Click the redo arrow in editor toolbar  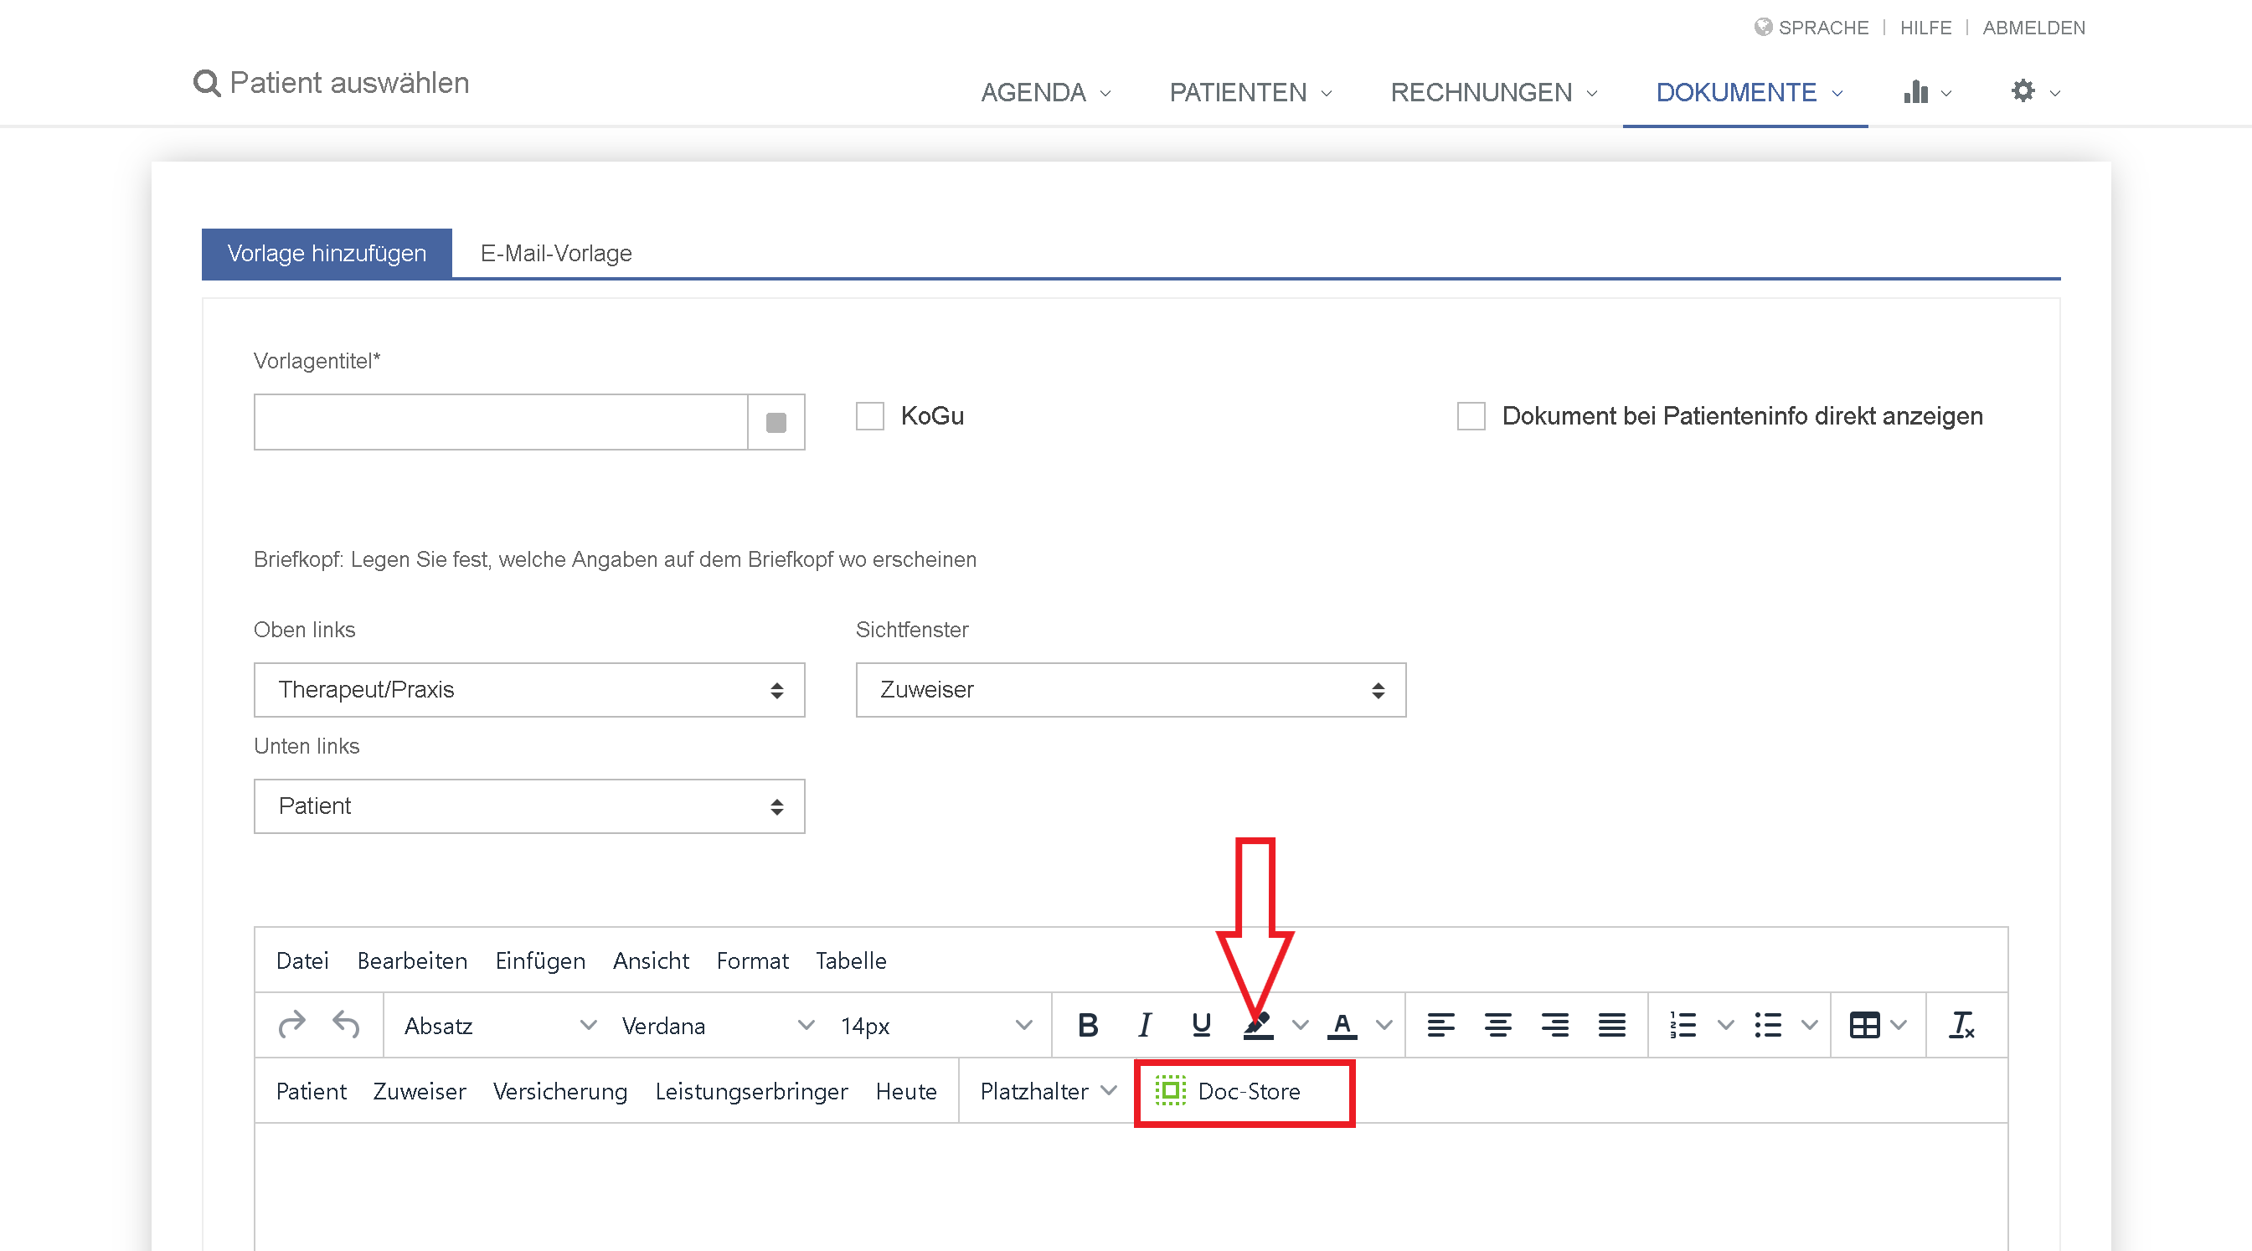(292, 1025)
